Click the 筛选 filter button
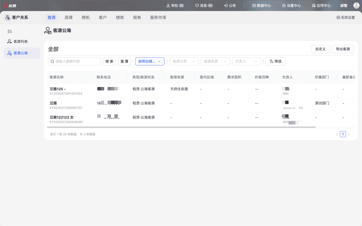This screenshot has height=226, width=362. (275, 61)
